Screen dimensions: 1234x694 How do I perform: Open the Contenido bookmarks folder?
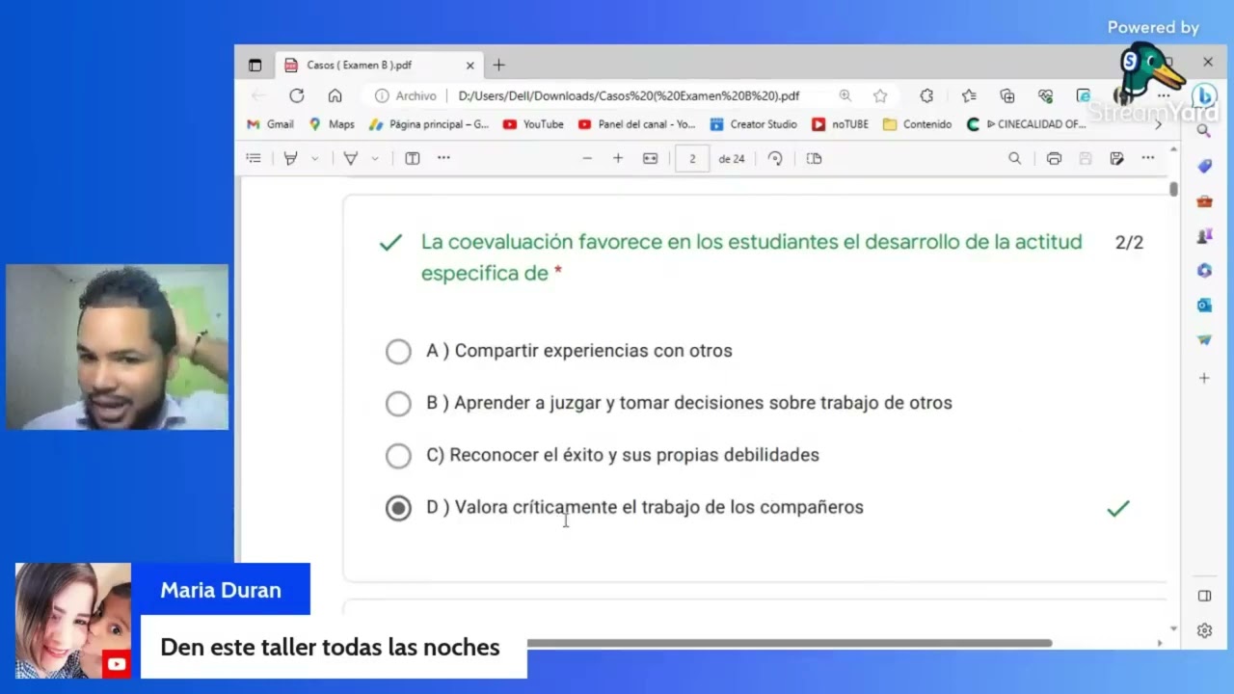[x=917, y=124]
